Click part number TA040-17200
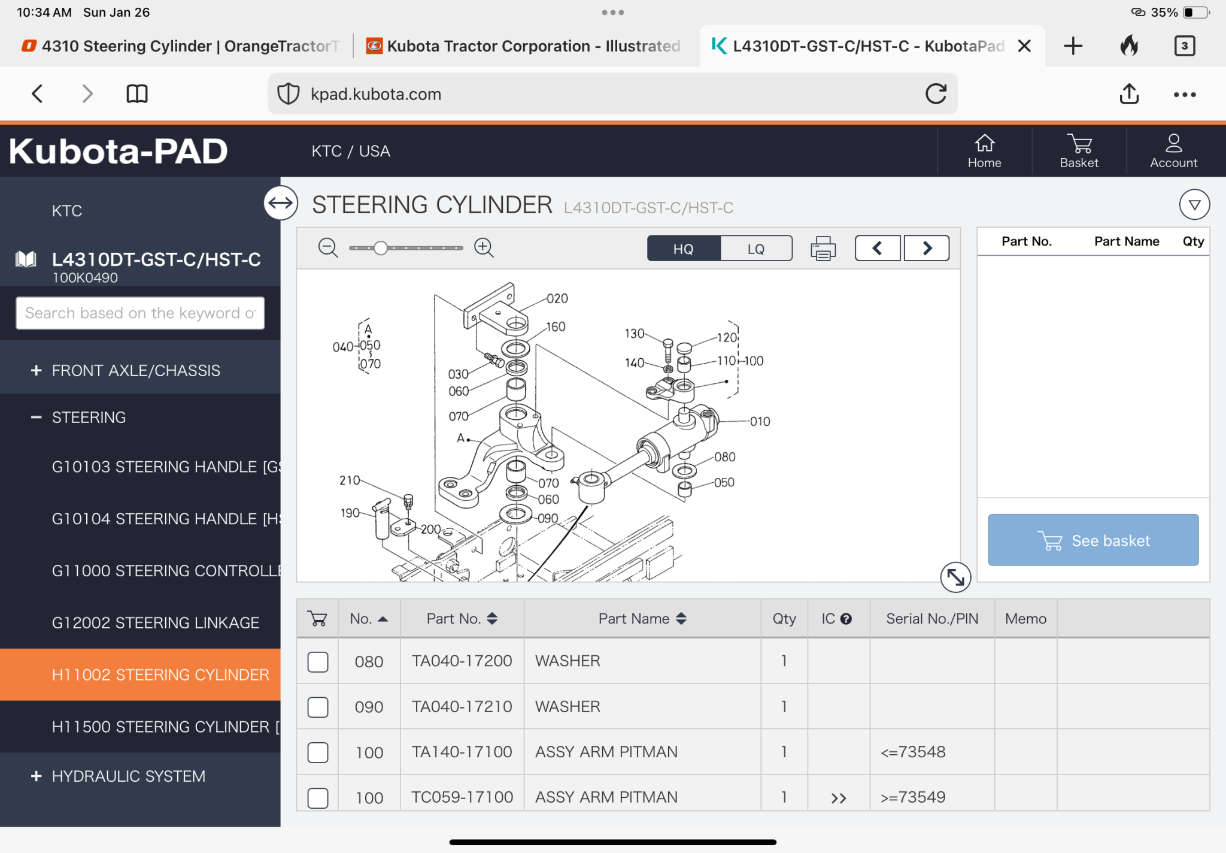Viewport: 1226px width, 853px height. point(462,661)
